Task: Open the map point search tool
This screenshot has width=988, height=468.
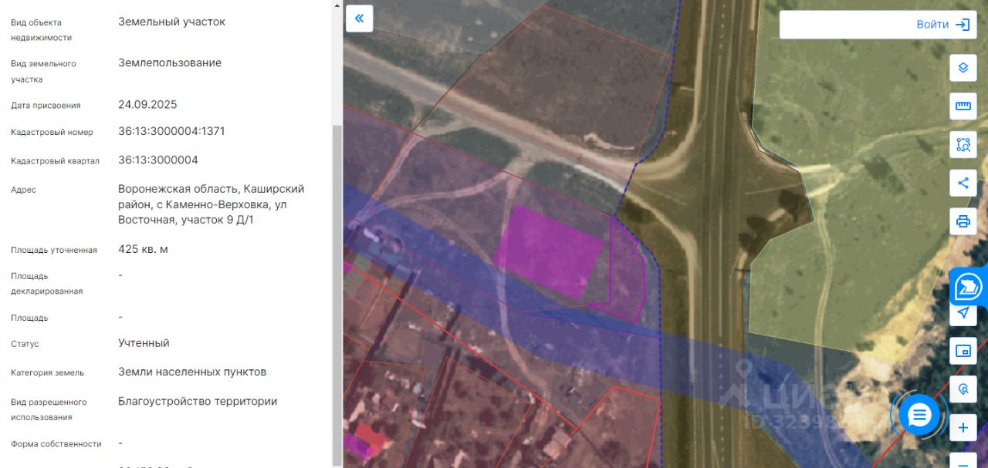Action: tap(963, 389)
